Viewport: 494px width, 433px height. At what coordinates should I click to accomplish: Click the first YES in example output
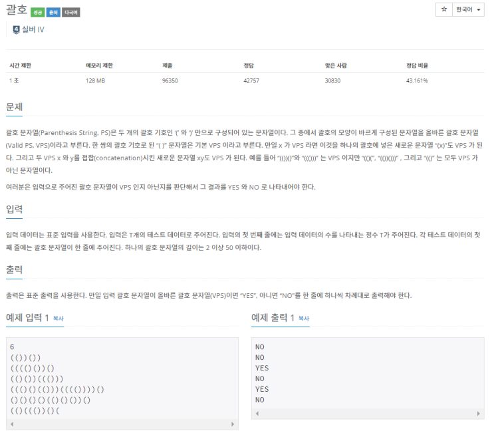click(262, 368)
